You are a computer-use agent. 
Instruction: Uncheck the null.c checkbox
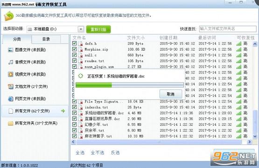coord(74,55)
